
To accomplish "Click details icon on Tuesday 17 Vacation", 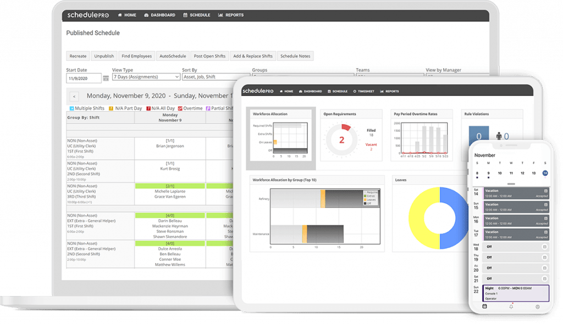I will point(546,232).
